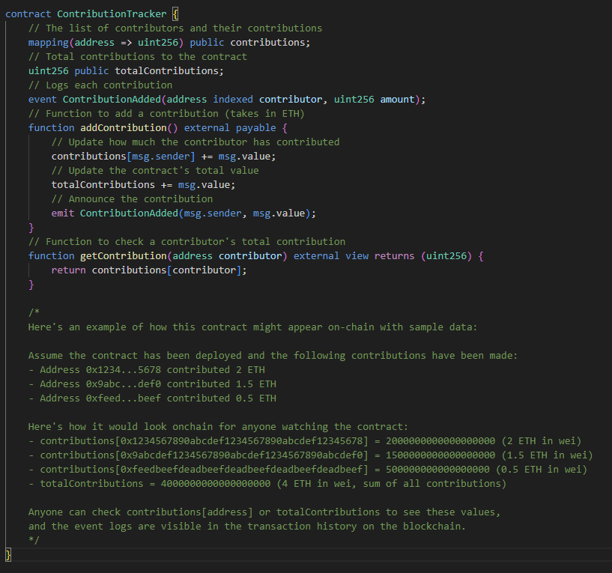Click 'totalContributions += msg.value;' line
This screenshot has height=573, width=612.
143,185
